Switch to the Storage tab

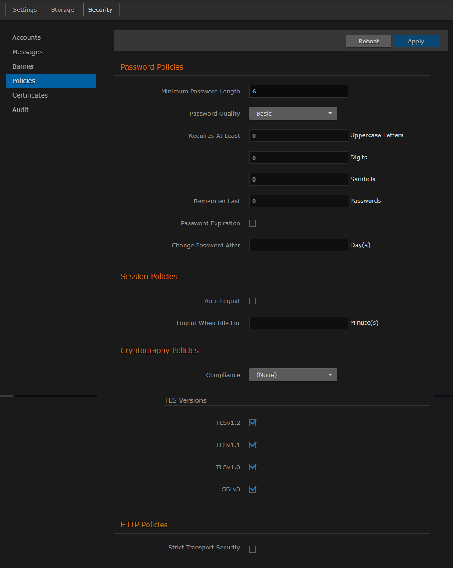62,9
